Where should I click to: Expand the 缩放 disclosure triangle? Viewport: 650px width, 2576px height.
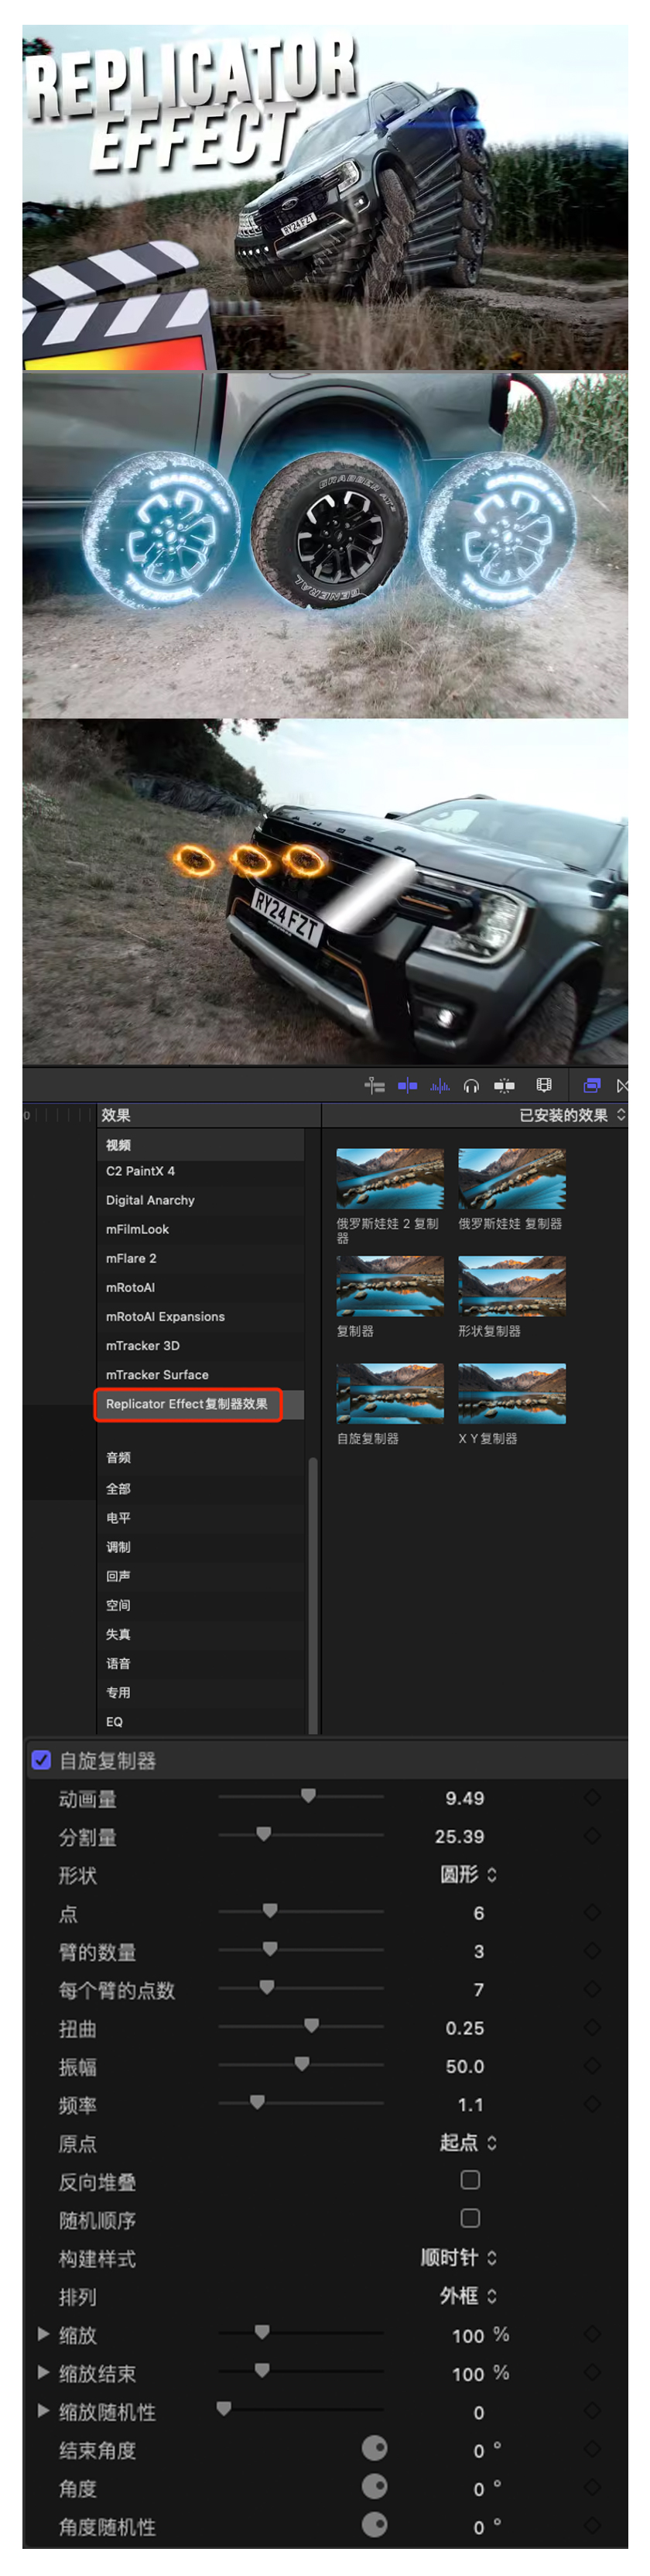(43, 2334)
